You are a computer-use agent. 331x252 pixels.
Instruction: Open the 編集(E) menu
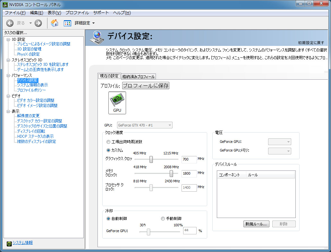(37, 13)
